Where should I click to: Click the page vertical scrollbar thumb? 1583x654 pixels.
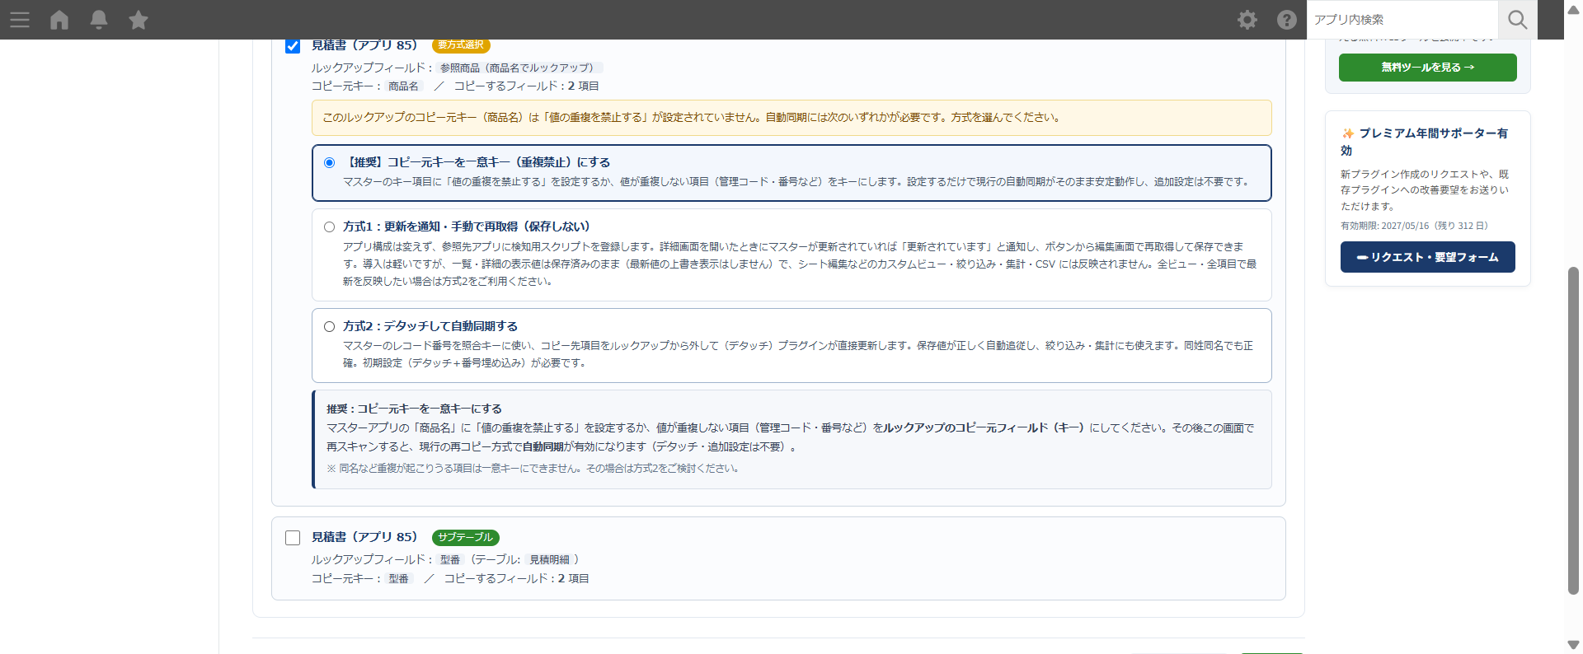click(x=1573, y=430)
